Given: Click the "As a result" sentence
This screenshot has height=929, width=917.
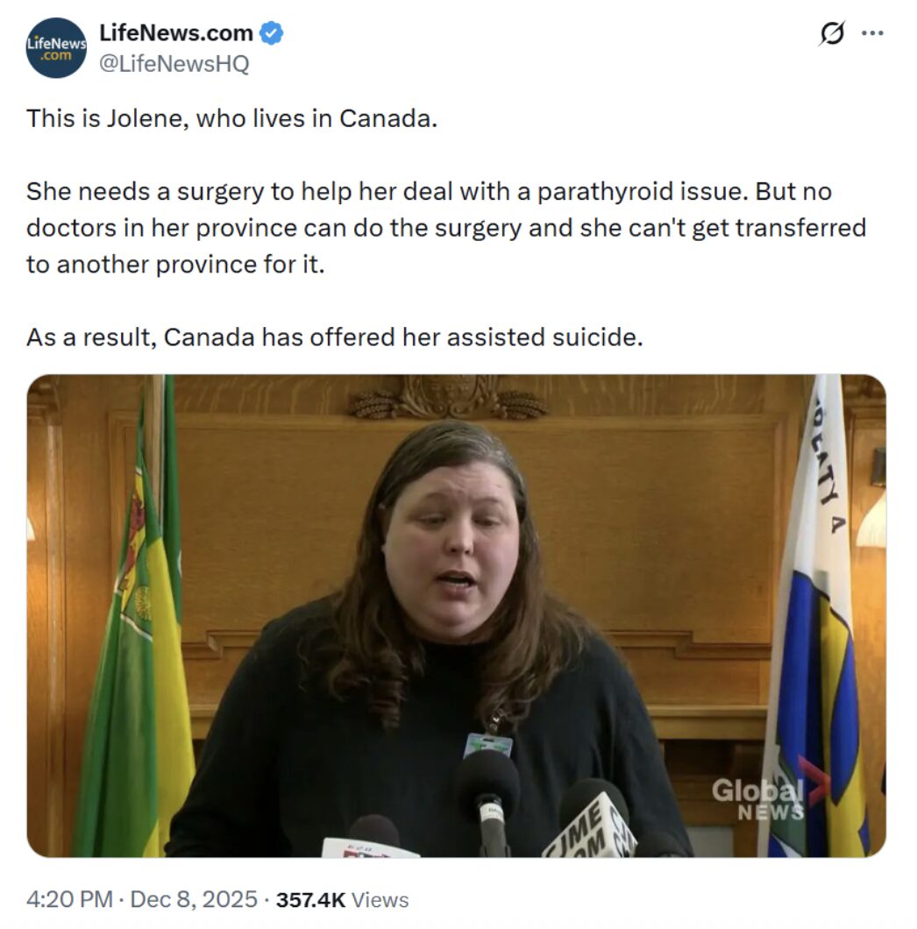Looking at the screenshot, I should point(334,337).
